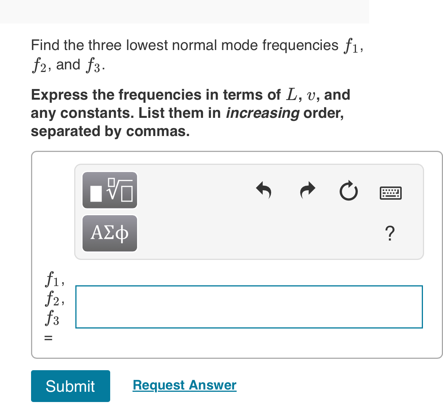Click the templates button with root symbol
Image resolution: width=443 pixels, height=413 pixels.
click(109, 190)
